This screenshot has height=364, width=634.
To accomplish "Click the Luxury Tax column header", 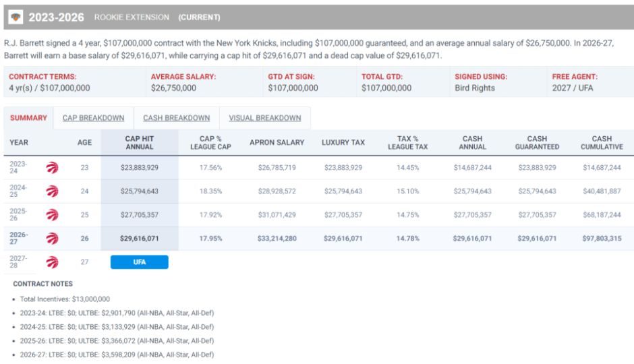I will pos(343,143).
